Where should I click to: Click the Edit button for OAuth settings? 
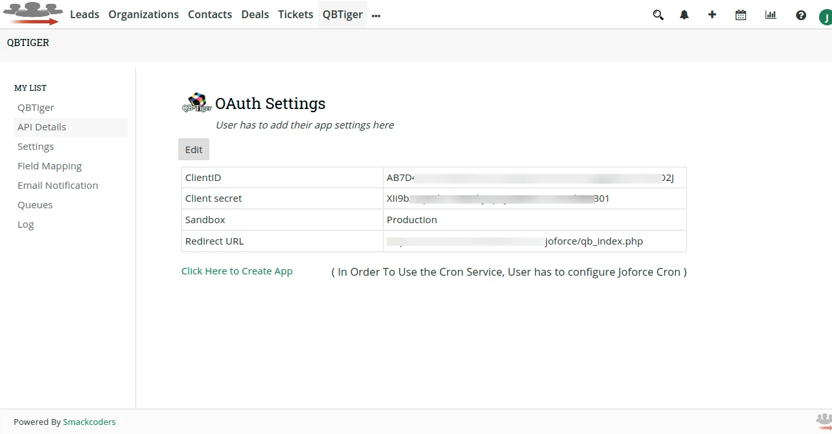coord(193,149)
